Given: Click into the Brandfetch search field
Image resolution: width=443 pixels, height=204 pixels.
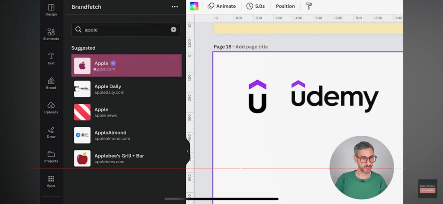Looking at the screenshot, I should (x=126, y=30).
